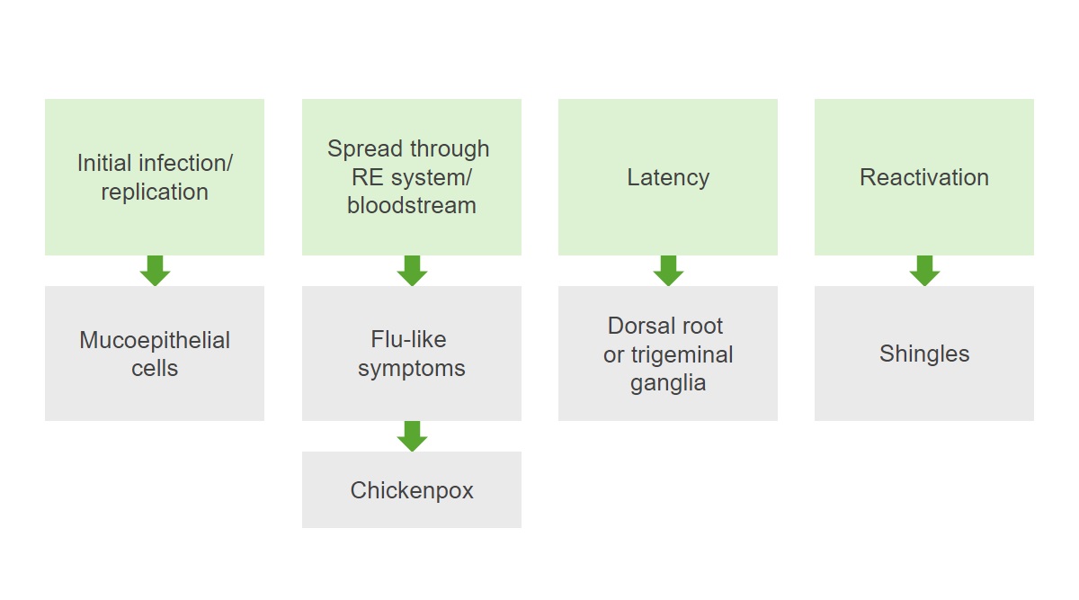
Task: Click the Flu-like symptoms gray box
Action: [x=412, y=354]
